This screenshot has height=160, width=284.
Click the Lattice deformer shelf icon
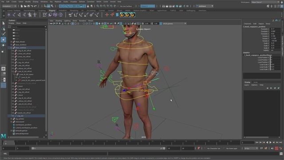[x=55, y=15]
